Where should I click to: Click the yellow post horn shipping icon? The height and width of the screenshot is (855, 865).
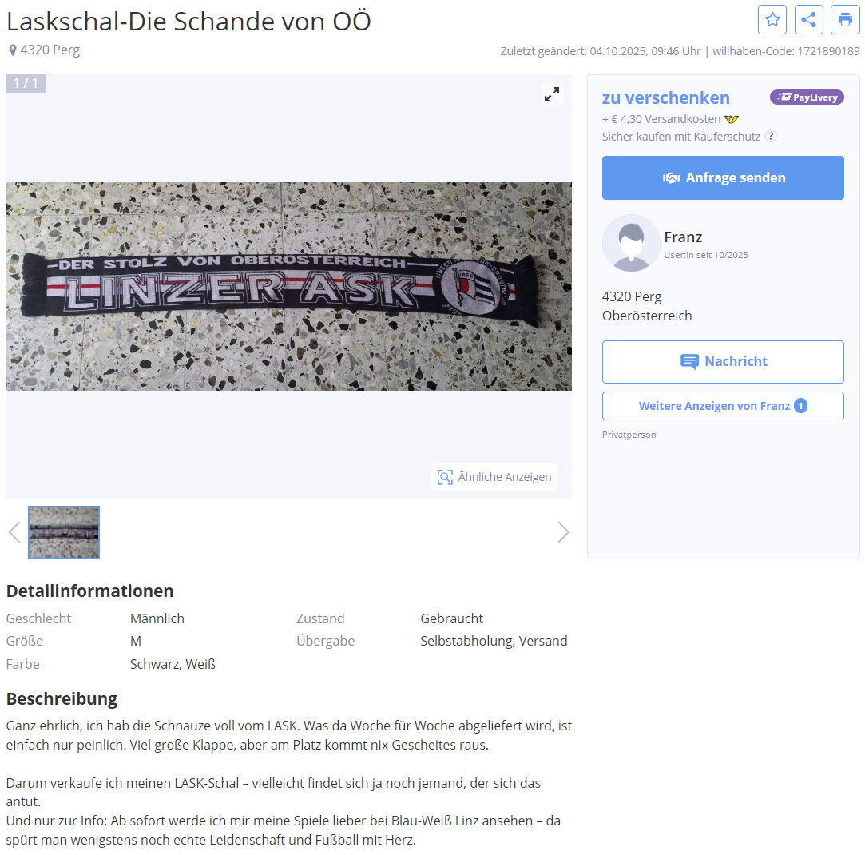coord(732,119)
